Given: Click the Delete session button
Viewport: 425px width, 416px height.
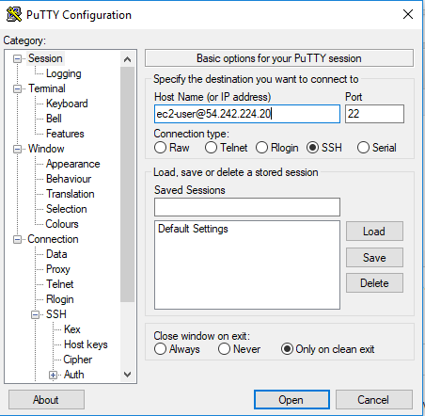Looking at the screenshot, I should 374,283.
